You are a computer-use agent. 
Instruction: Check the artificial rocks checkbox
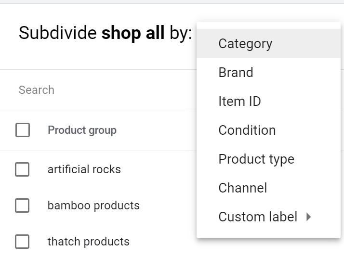coord(23,169)
